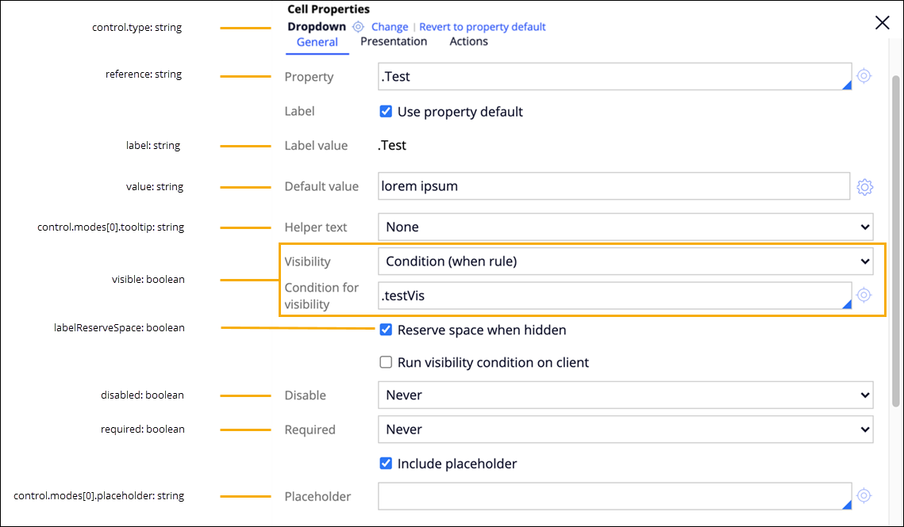Click target icon beside Condition for visibility

(864, 295)
